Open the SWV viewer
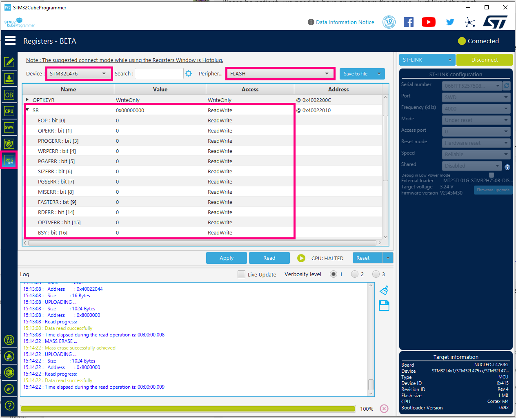516x418 pixels. click(x=9, y=127)
